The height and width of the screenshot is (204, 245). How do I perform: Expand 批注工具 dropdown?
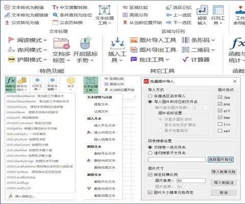click(x=167, y=60)
